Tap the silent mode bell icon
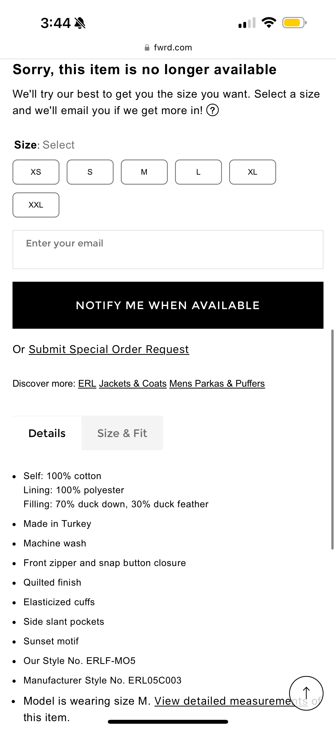 (x=80, y=23)
